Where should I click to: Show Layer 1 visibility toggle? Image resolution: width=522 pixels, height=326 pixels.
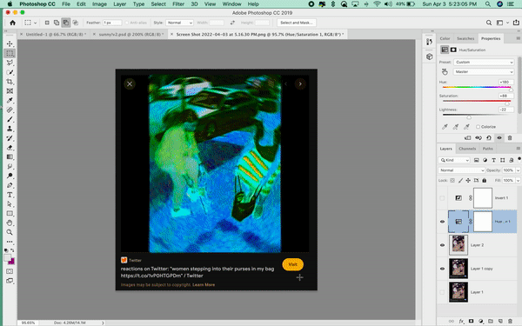442,292
